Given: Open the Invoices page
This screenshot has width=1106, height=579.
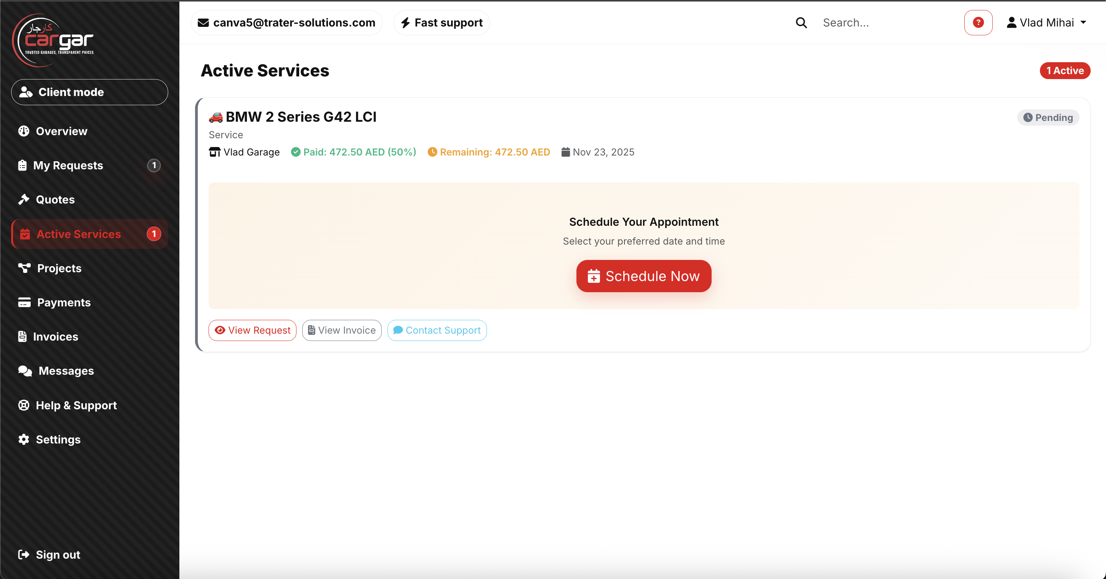Looking at the screenshot, I should pos(55,336).
